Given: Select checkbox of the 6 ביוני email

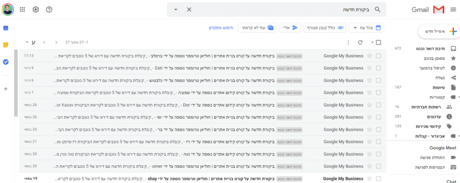Looking at the screenshot, I should pos(378,80).
